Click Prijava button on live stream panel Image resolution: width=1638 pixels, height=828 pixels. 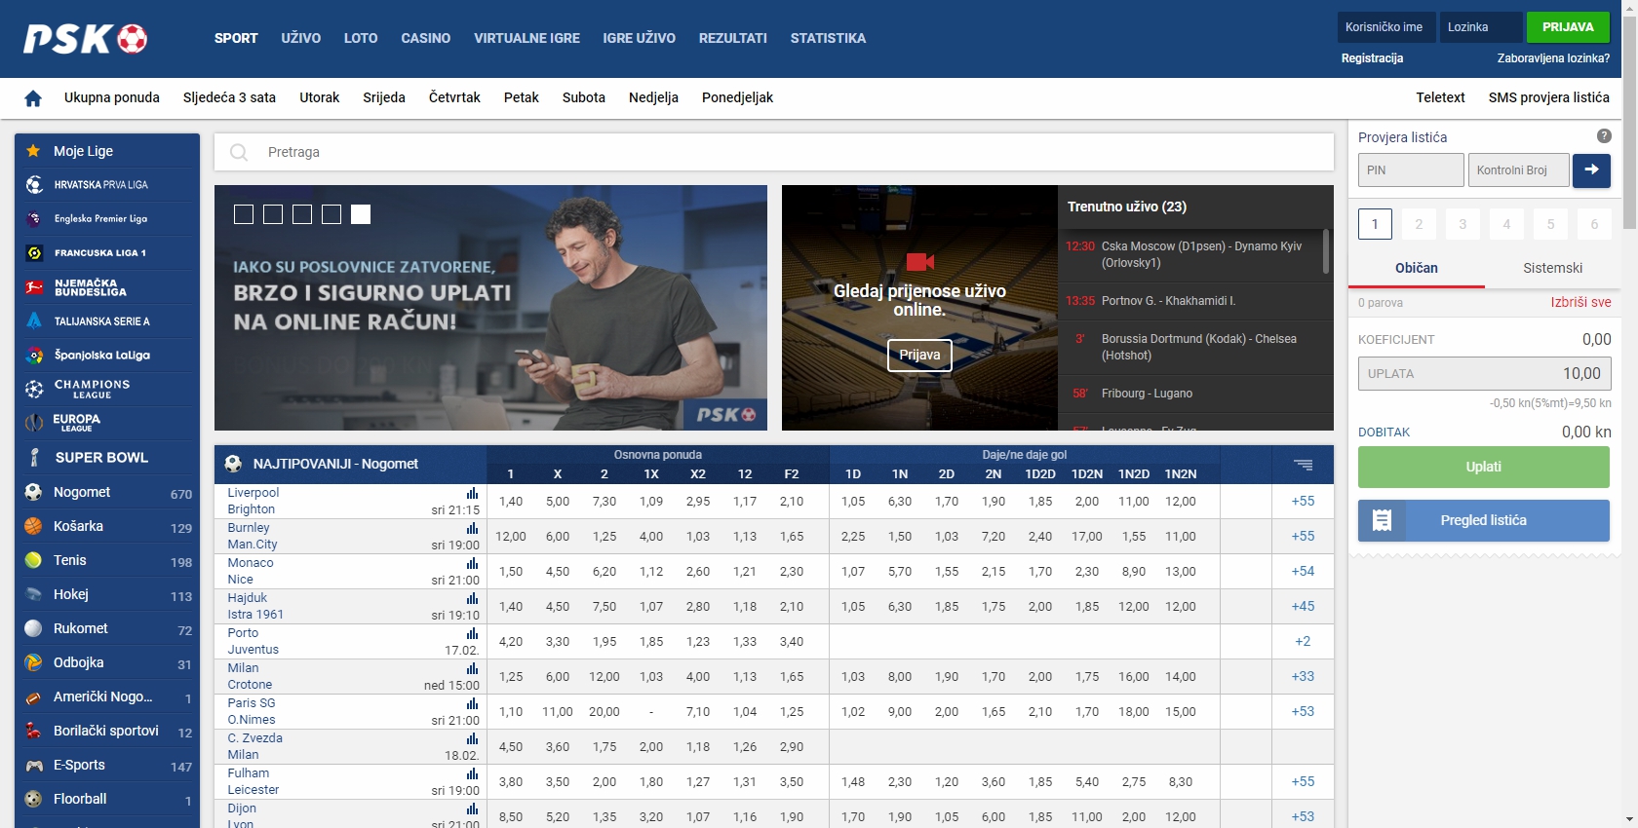(919, 355)
